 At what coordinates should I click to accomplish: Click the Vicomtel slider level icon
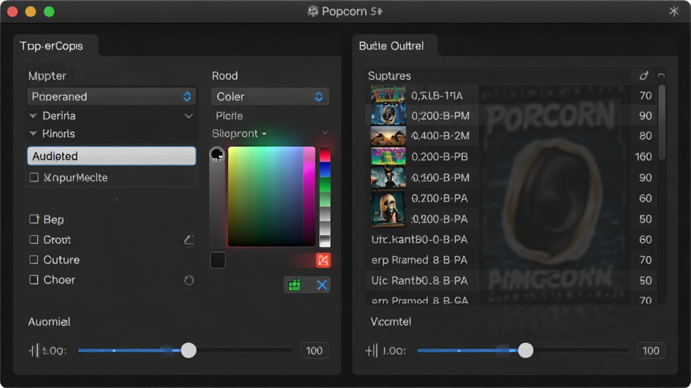(372, 350)
